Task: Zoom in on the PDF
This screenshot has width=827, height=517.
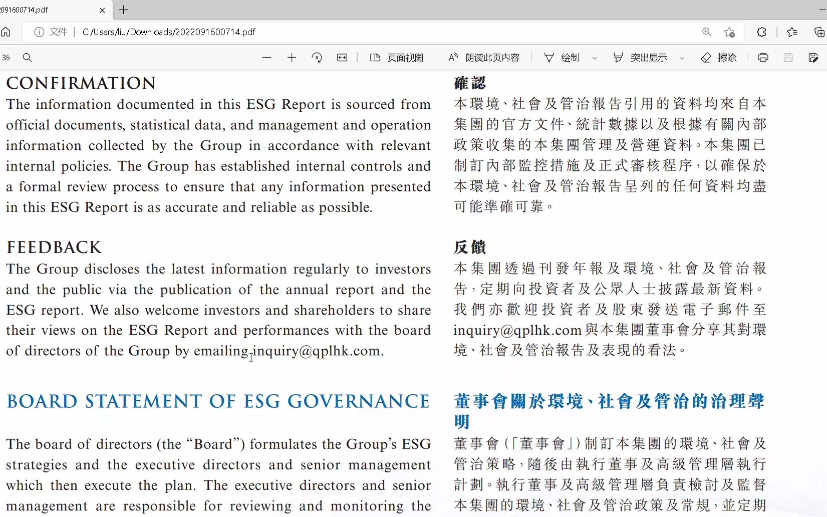Action: 292,58
